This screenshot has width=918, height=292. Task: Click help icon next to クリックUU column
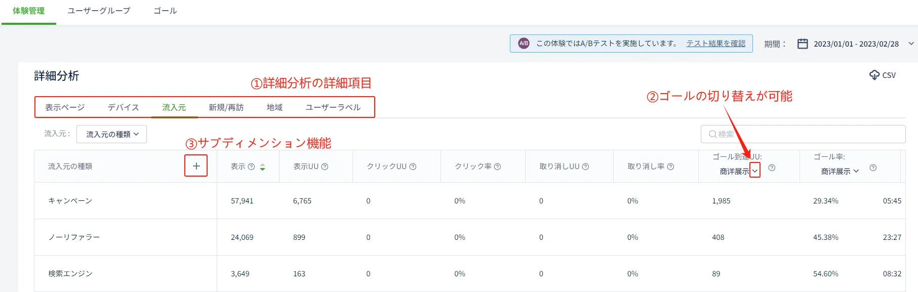(413, 166)
